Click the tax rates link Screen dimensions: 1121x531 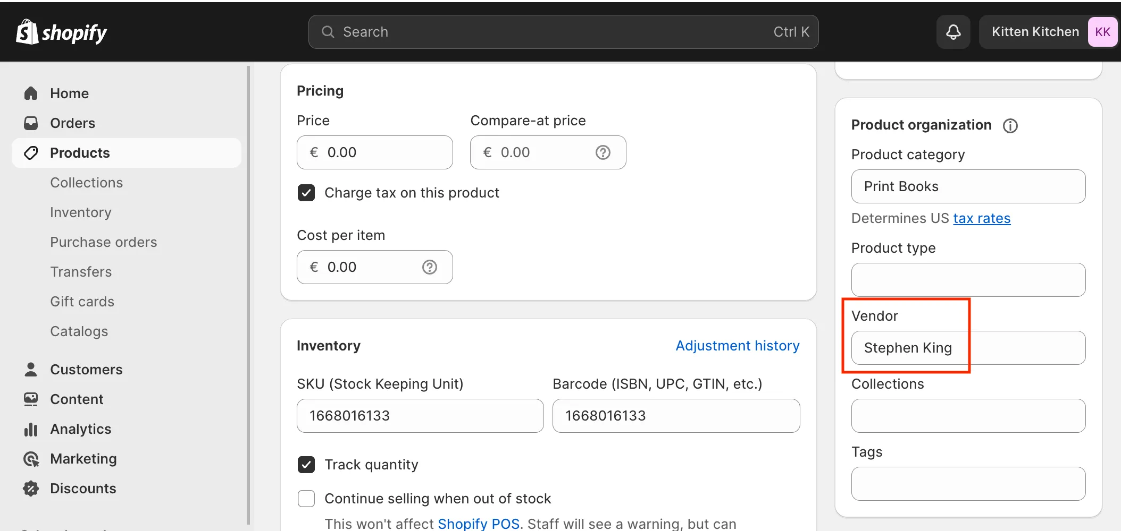[x=982, y=218]
